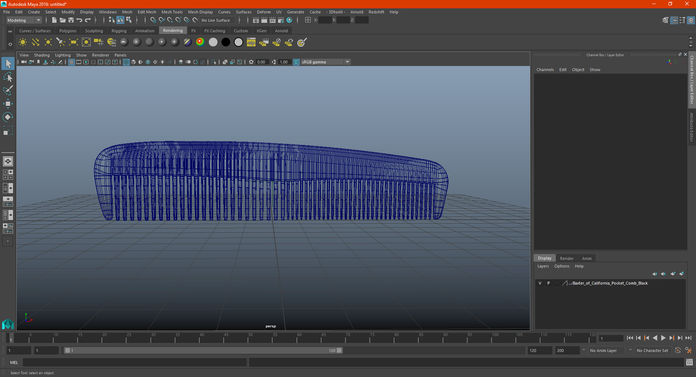Image resolution: width=696 pixels, height=377 pixels.
Task: Create a spot light from shelf
Action: click(x=61, y=42)
